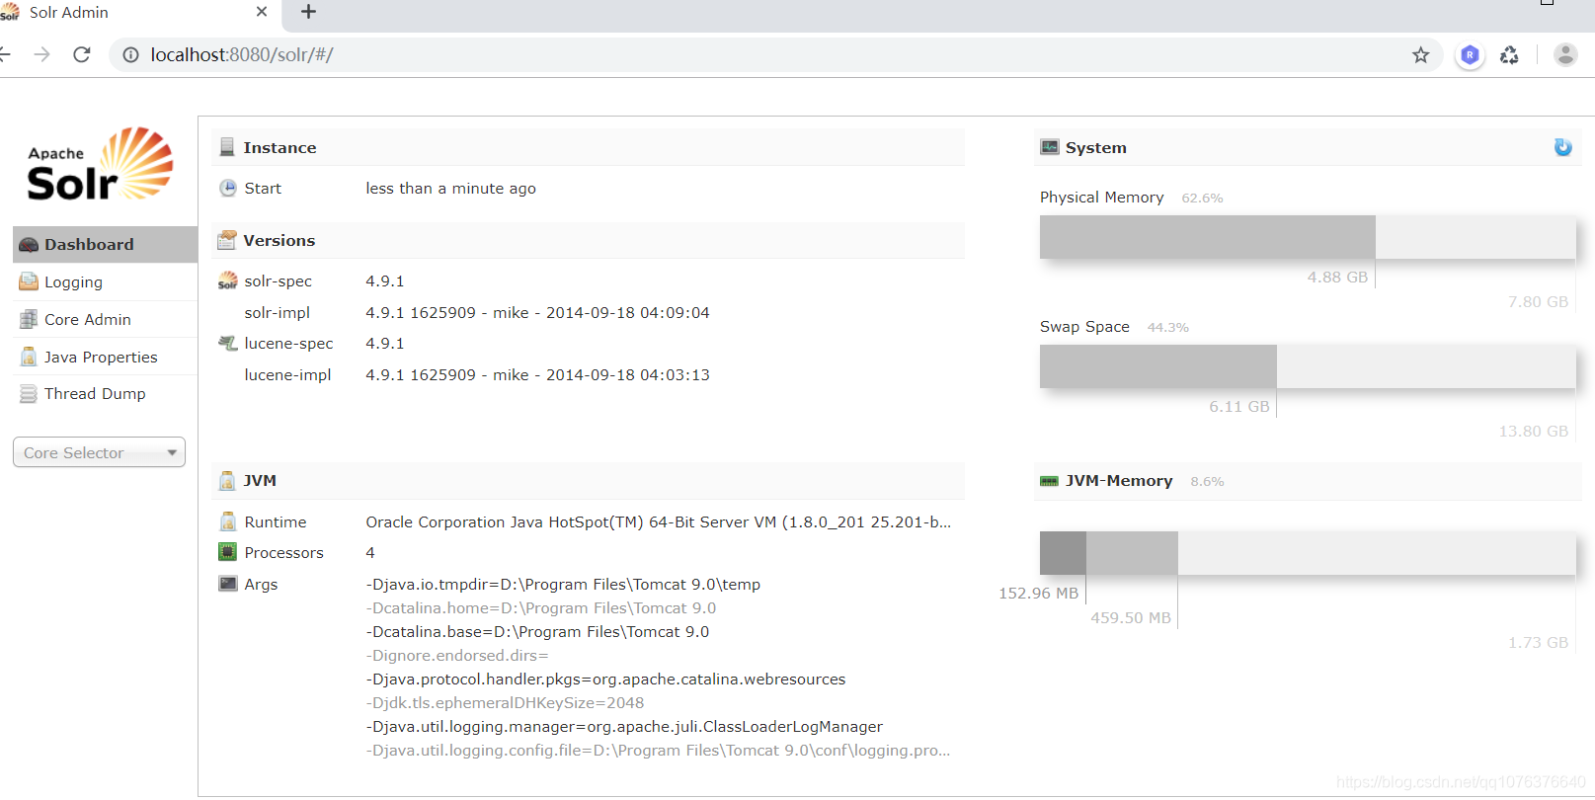Bookmark this page with the star
The image size is (1595, 800).
tap(1420, 55)
